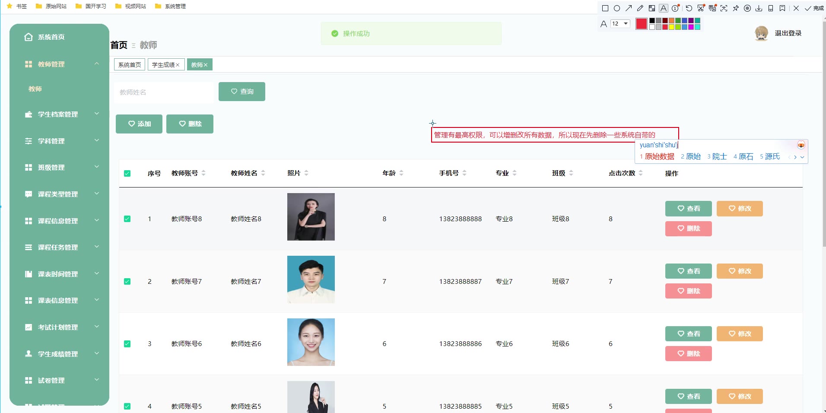
Task: Sort the table by 点击次数
Action: [x=641, y=173]
